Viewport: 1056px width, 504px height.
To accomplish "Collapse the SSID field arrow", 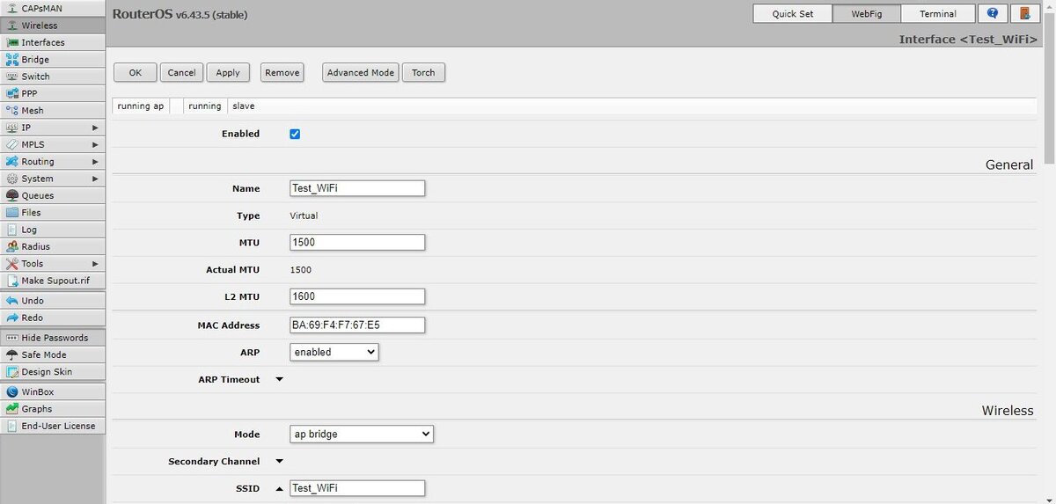I will click(x=280, y=488).
